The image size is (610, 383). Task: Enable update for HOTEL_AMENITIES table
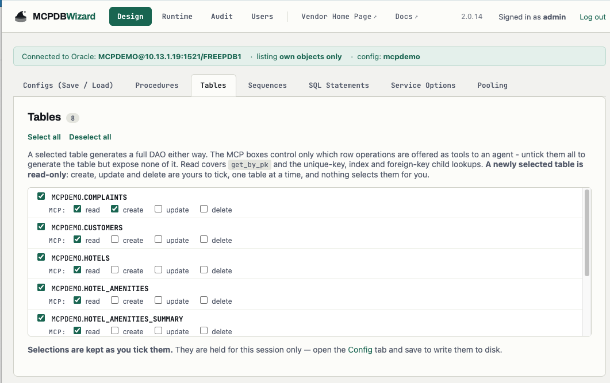pyautogui.click(x=158, y=300)
